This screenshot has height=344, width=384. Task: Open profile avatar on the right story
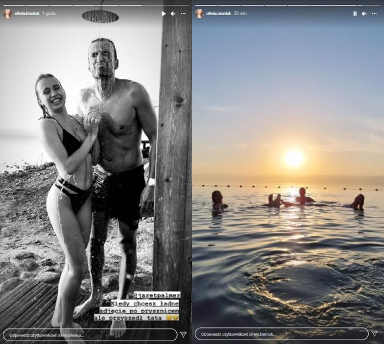(199, 14)
